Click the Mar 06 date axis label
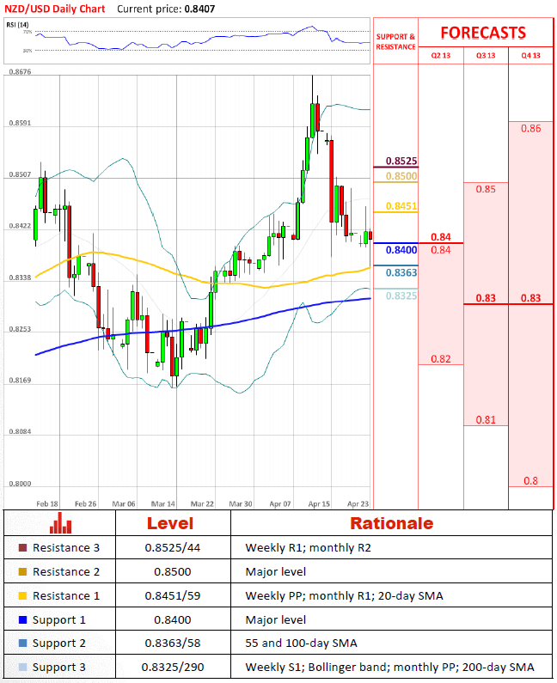Image resolution: width=557 pixels, height=683 pixels. point(124,504)
